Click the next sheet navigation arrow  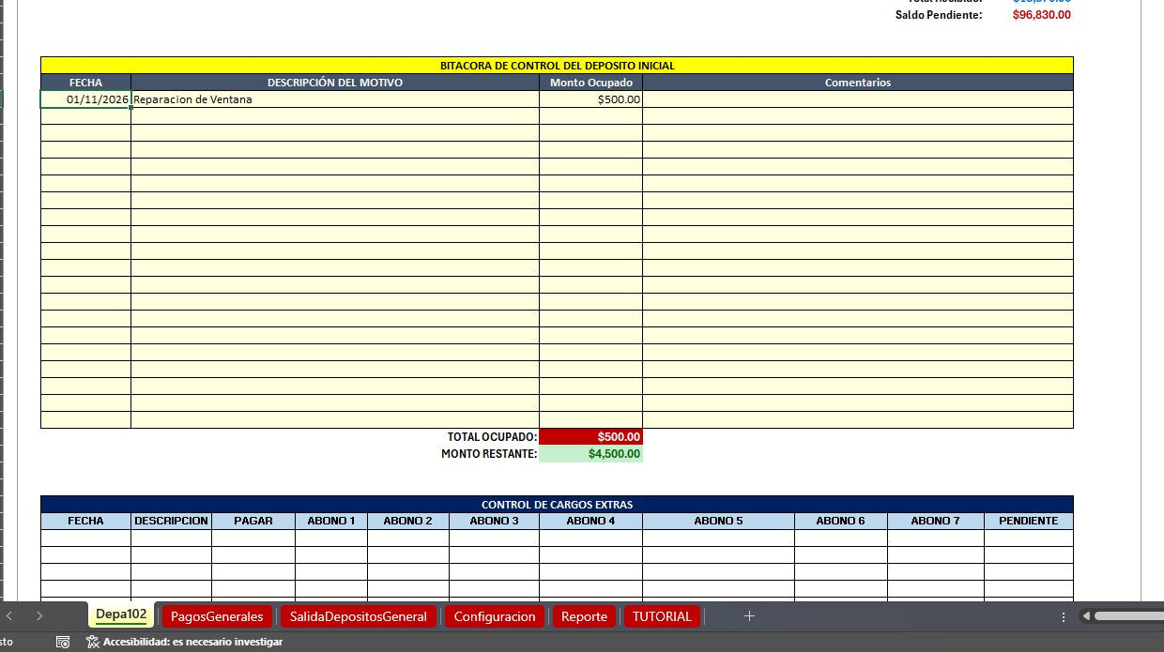tap(40, 616)
